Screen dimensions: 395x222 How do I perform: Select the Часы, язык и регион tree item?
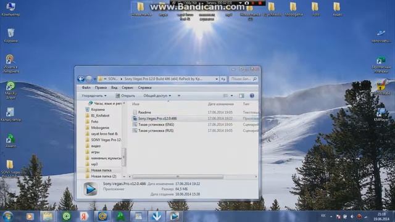pyautogui.click(x=107, y=103)
